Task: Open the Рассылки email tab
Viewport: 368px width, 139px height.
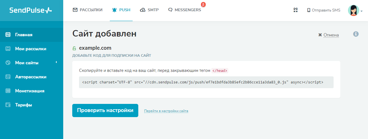Action: (x=87, y=10)
